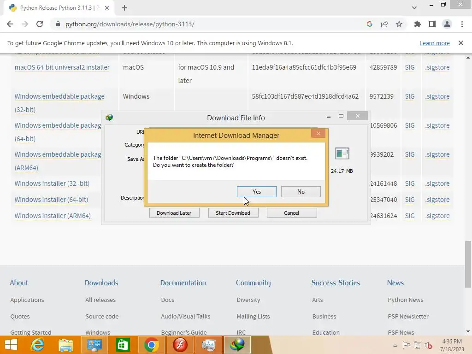Select the Python Release Python 3.11.3 tab
Viewport: 472px width, 354px height.
click(59, 8)
